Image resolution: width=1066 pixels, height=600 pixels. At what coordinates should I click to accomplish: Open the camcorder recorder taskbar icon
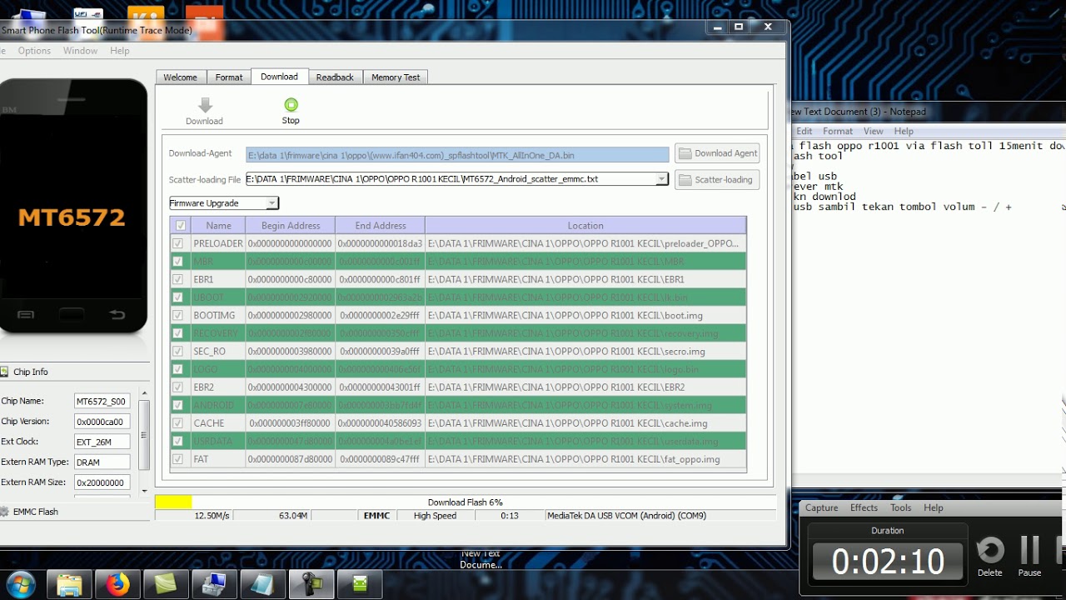point(311,584)
